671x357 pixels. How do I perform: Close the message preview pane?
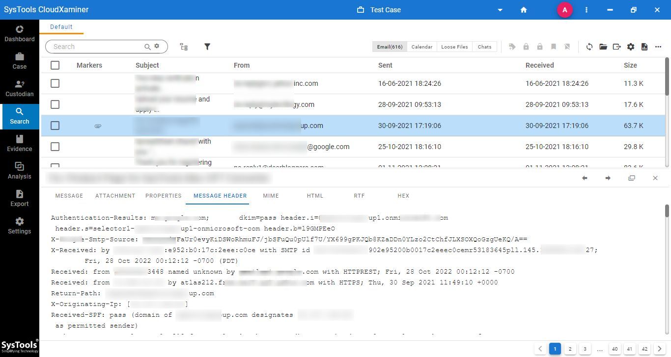pyautogui.click(x=655, y=178)
